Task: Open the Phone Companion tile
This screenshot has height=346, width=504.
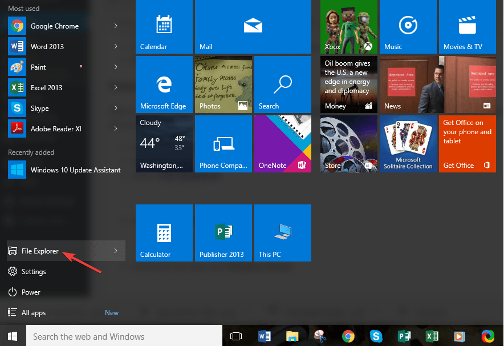Action: (223, 144)
